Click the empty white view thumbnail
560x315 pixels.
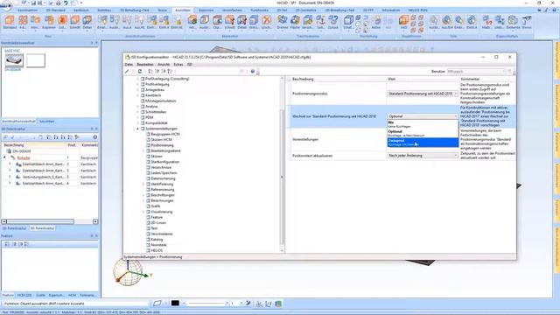tap(36, 60)
